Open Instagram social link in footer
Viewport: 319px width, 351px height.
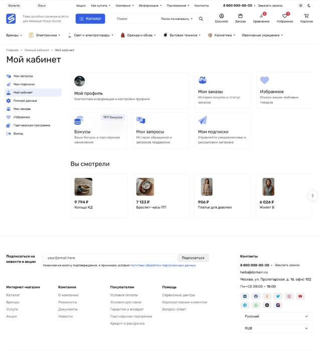(289, 296)
